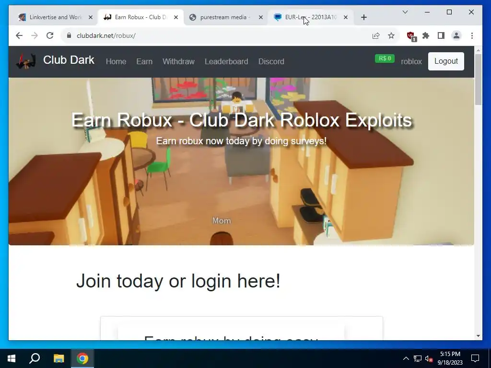491x368 pixels.
Task: Click the roblox username link
Action: [x=411, y=62]
